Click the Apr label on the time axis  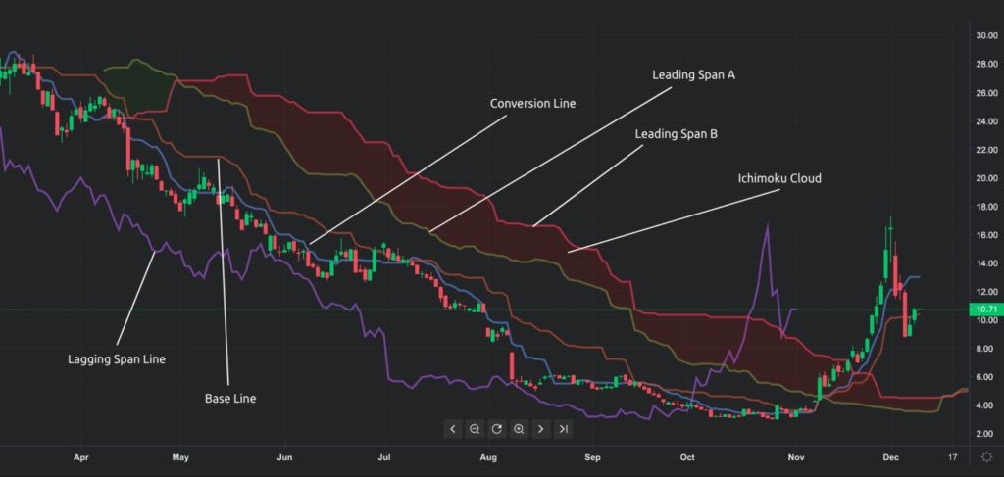(80, 457)
